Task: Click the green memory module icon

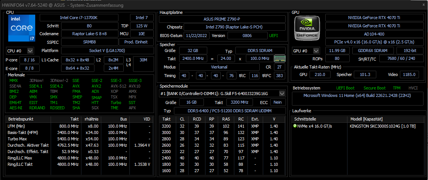Action: click(x=280, y=59)
